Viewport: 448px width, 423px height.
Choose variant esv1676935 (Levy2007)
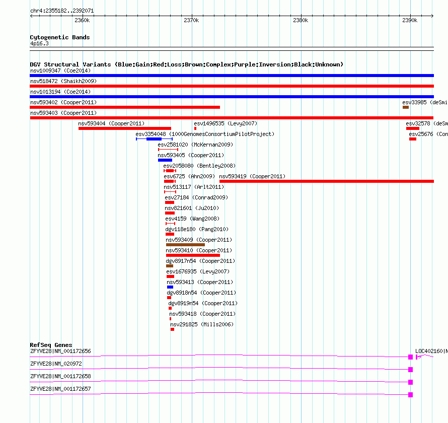tap(170, 276)
